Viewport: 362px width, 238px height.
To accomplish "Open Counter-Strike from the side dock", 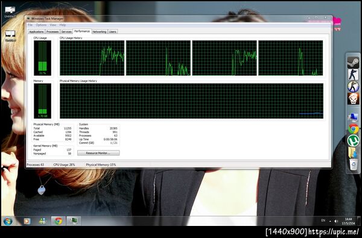I will coord(353,75).
